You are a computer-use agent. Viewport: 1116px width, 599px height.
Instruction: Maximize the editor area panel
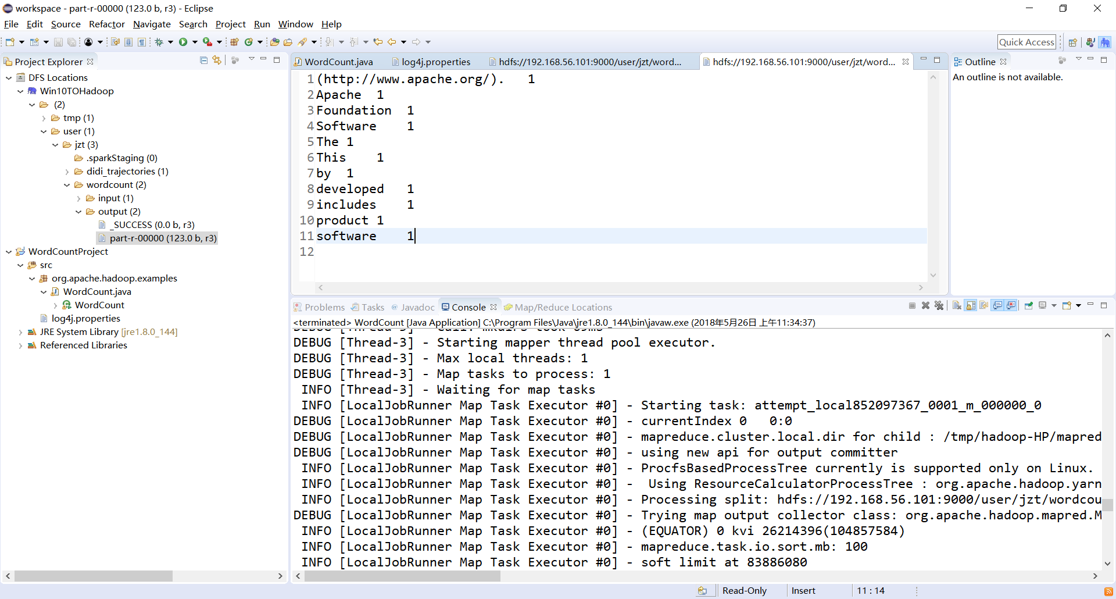(937, 59)
